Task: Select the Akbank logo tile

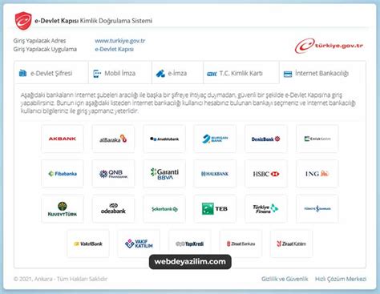Action: (63, 139)
